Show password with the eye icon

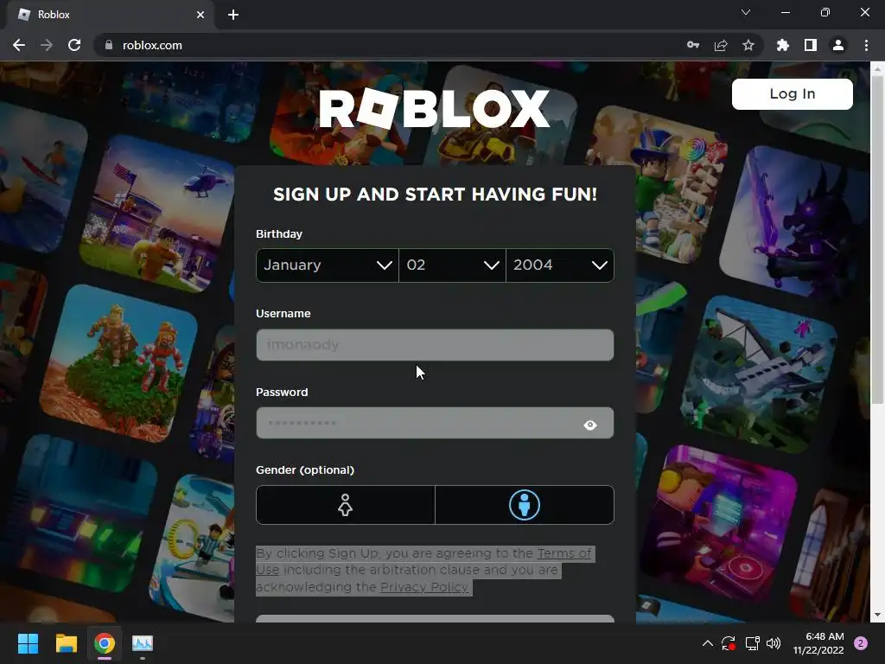(590, 425)
